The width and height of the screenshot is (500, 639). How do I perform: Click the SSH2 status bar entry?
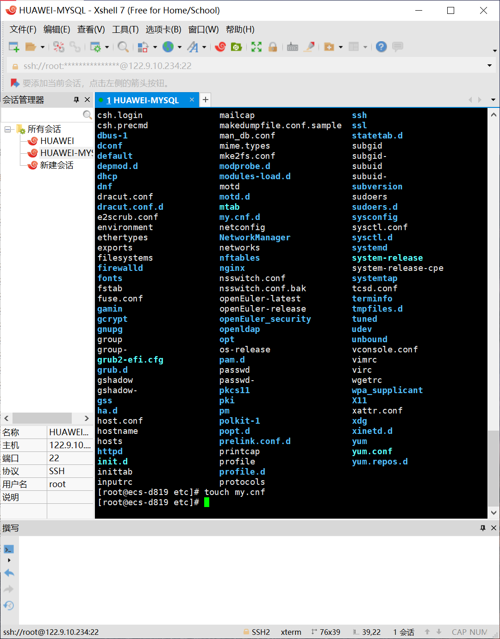click(x=256, y=632)
